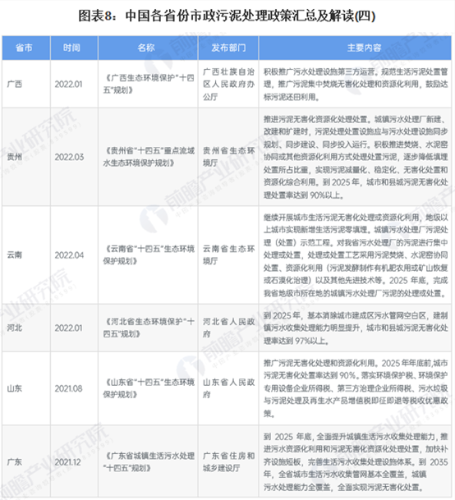This screenshot has width=455, height=500.
Task: Click the chart title 图表8 heading
Action: pos(227,16)
